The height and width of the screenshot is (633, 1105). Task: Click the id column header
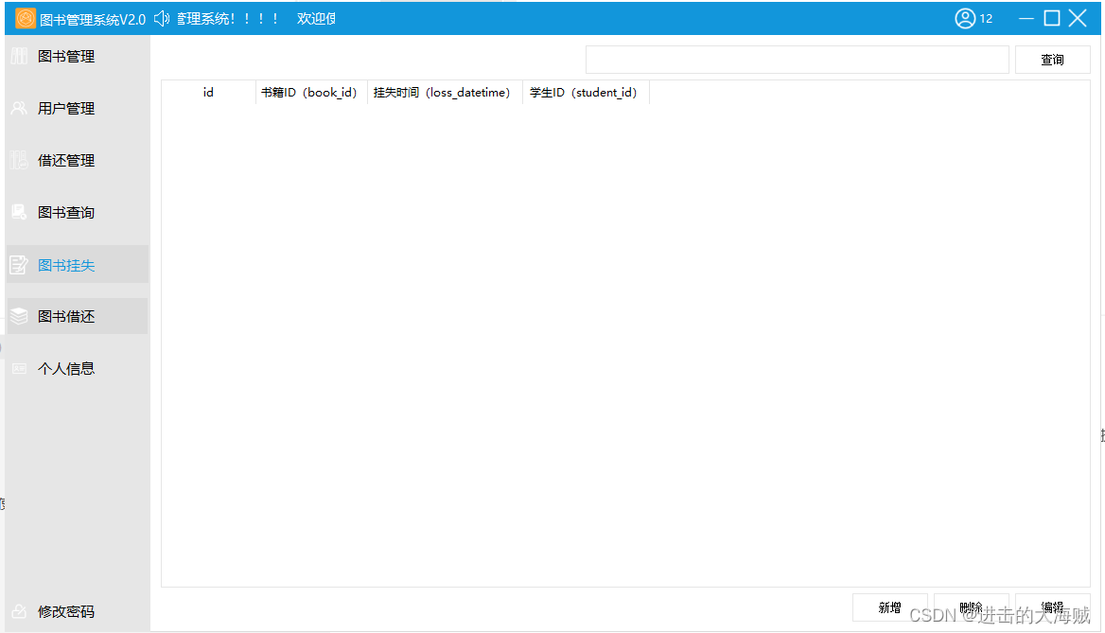pos(208,93)
